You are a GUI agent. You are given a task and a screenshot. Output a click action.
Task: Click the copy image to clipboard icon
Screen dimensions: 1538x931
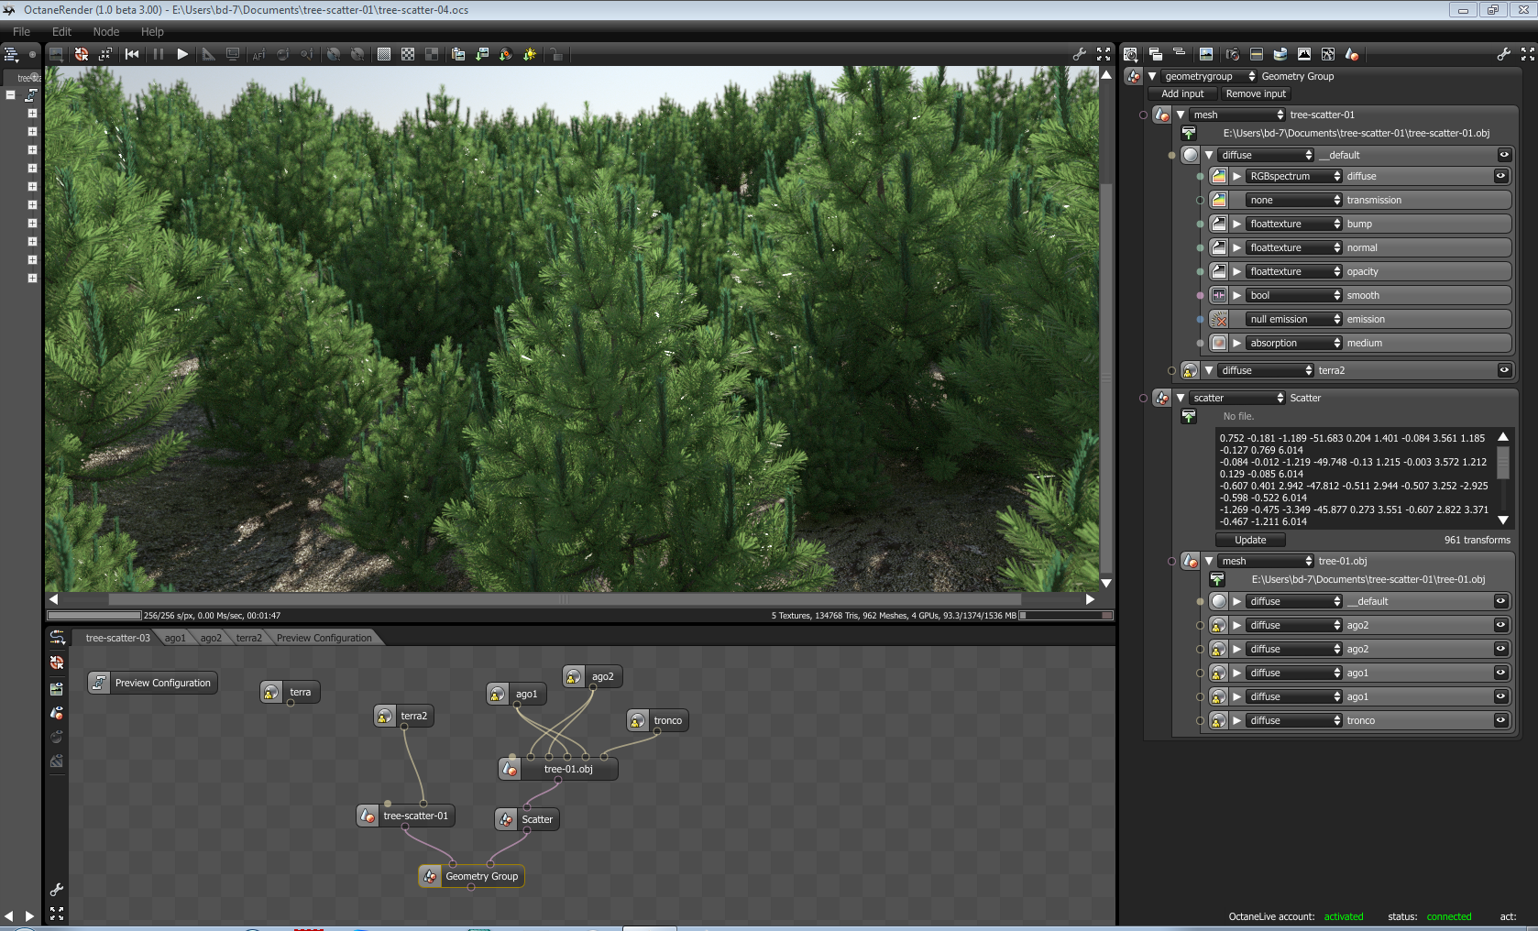tap(458, 54)
